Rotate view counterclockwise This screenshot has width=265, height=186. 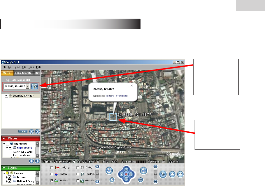109,171
